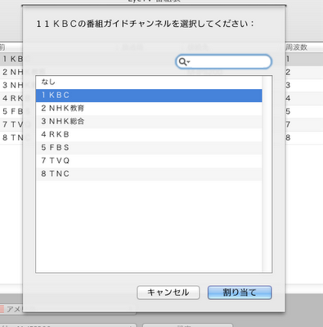
Task: Select 7 TVQ in the dialog list
Action: (x=149, y=161)
